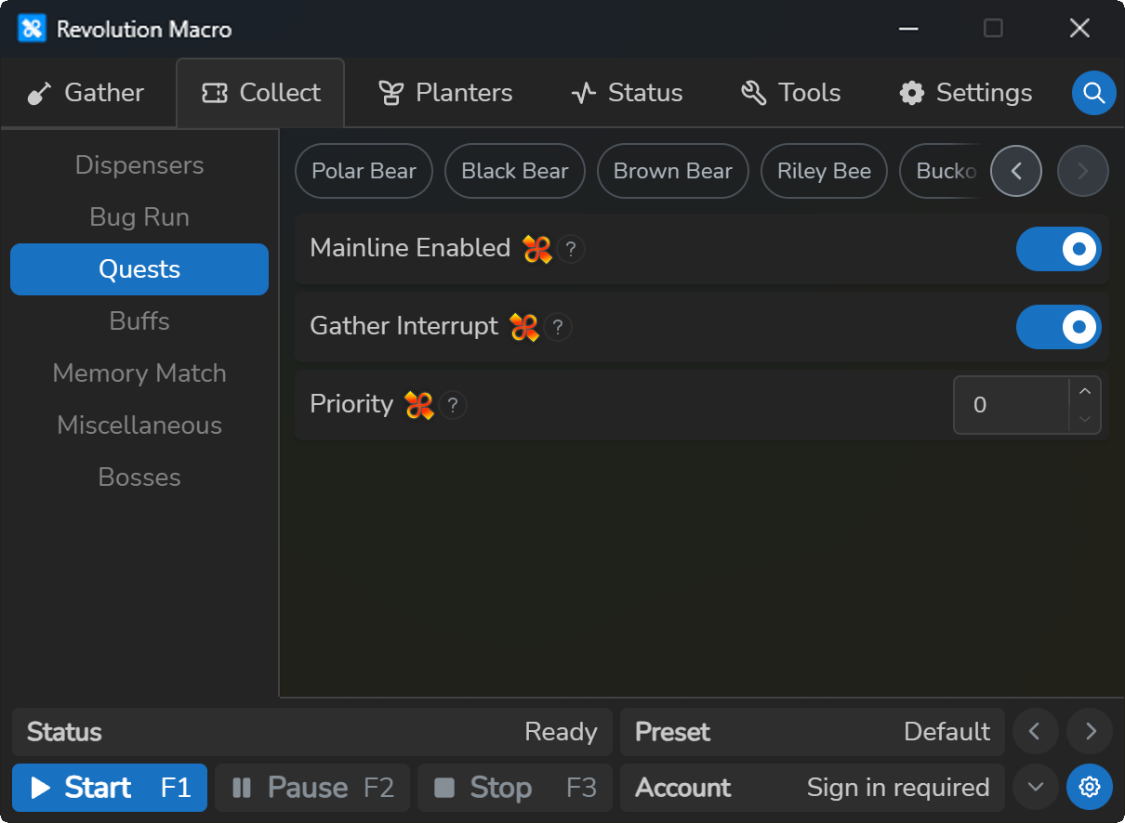Click the Account Sign in required field
This screenshot has width=1125, height=823.
(813, 788)
